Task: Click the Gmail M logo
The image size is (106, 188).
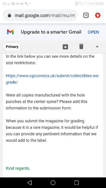Action: click(x=10, y=32)
